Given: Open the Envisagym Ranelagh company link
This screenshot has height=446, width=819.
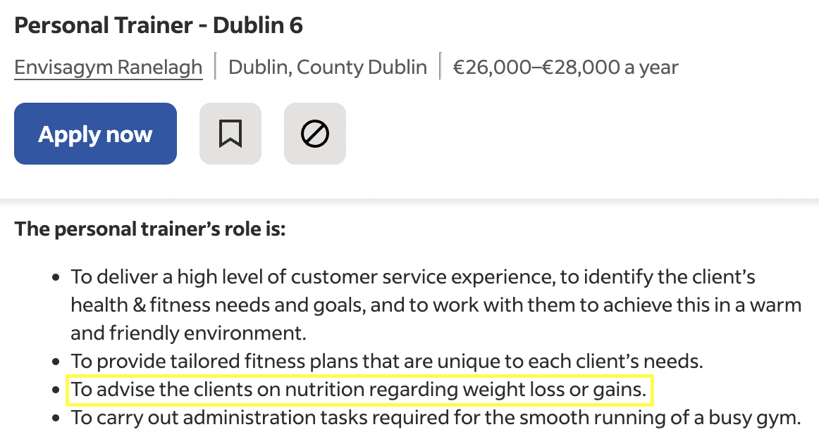Looking at the screenshot, I should point(109,68).
